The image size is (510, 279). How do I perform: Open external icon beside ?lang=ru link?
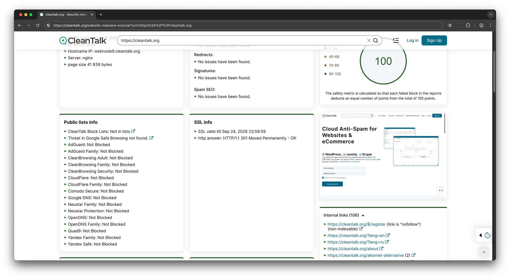[x=387, y=242]
